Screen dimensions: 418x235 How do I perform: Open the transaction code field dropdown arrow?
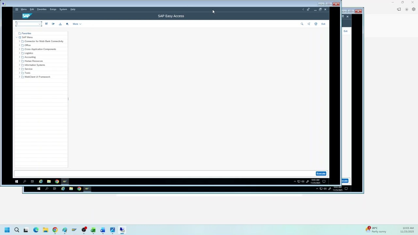[40, 24]
